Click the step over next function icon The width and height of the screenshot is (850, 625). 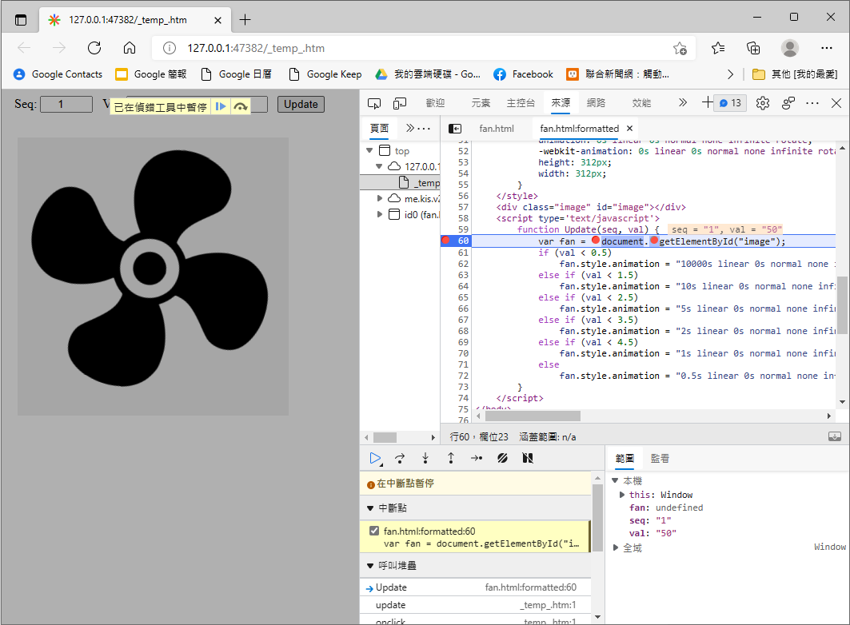(400, 458)
